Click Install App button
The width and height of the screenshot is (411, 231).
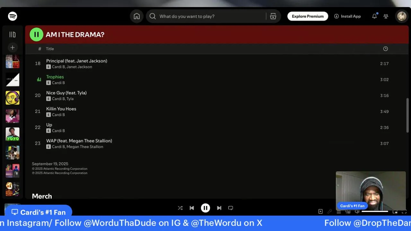coord(347,16)
